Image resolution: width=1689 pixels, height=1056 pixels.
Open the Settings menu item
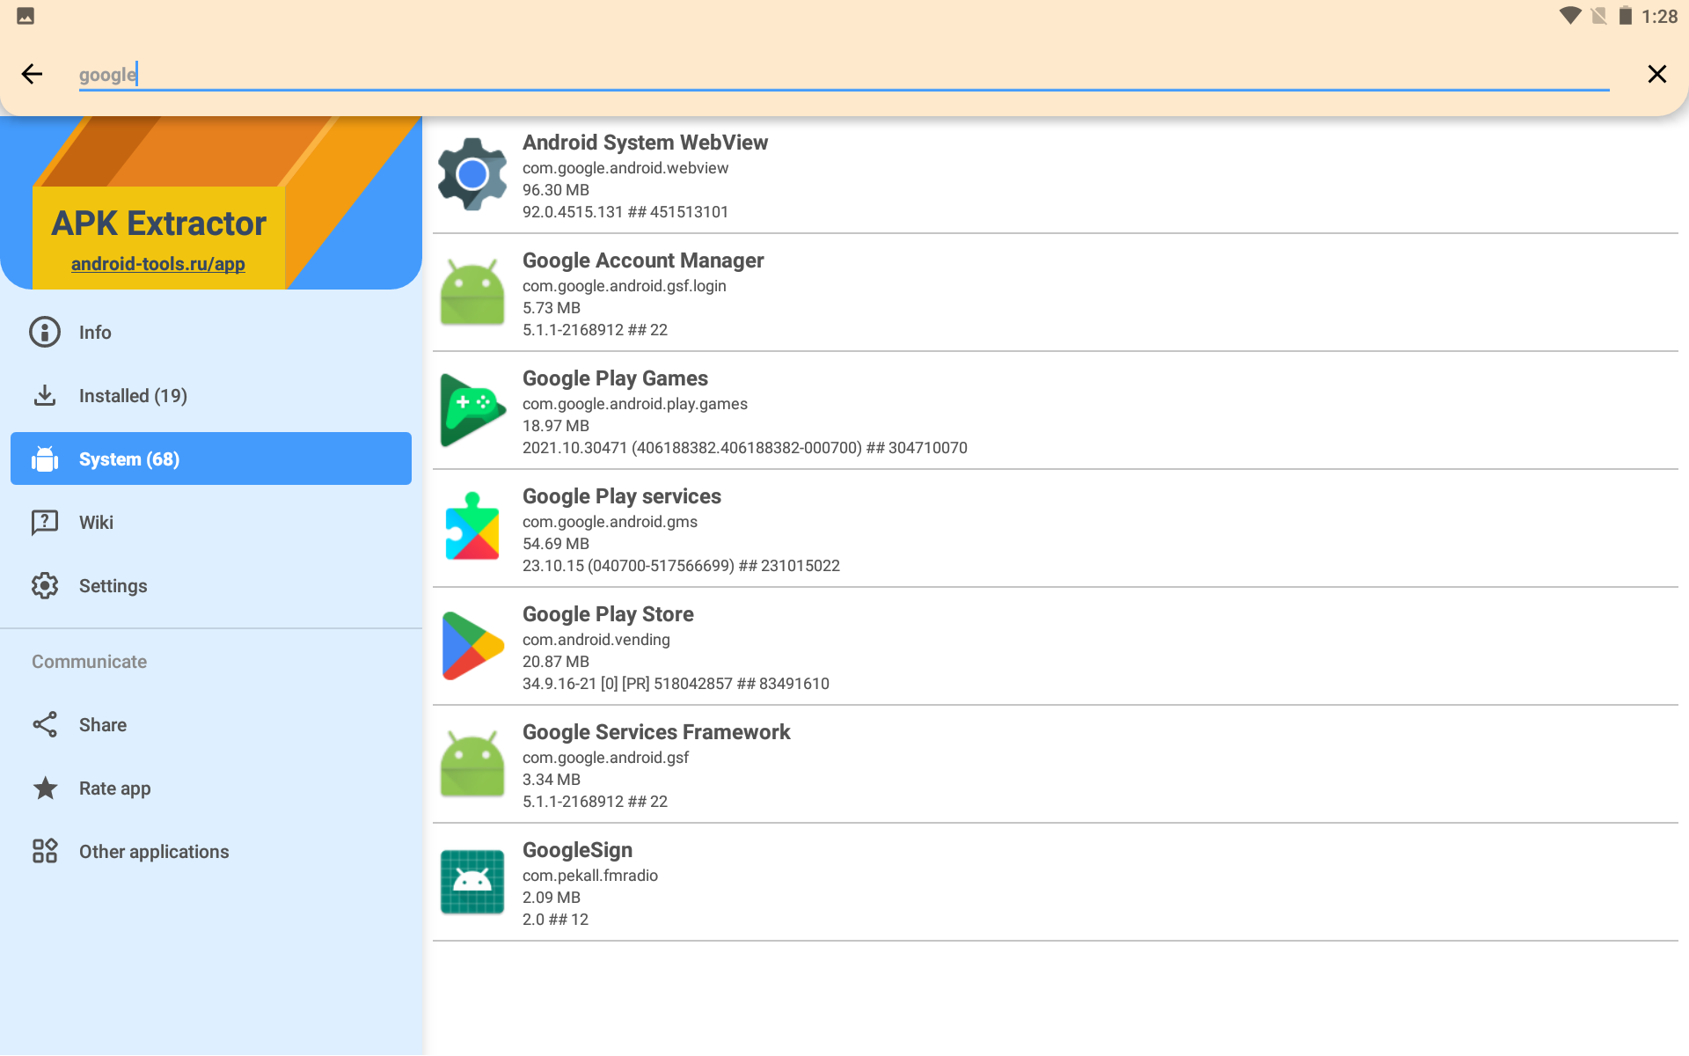coord(211,586)
